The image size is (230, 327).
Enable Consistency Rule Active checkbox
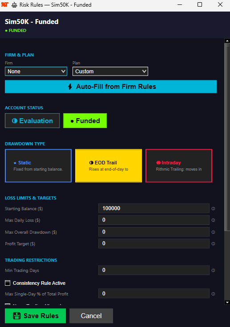click(x=8, y=283)
